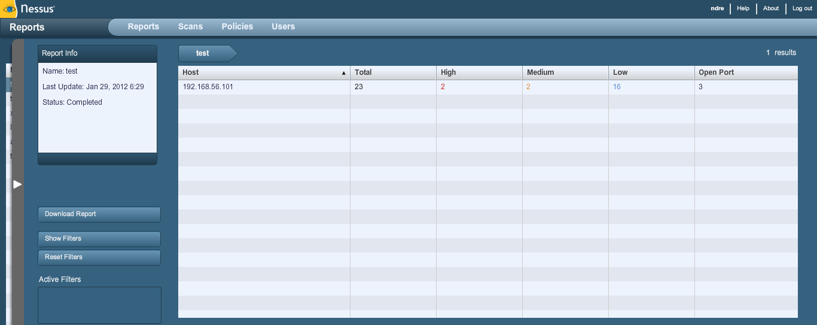
Task: Click the Status: Completed text
Action: [72, 102]
